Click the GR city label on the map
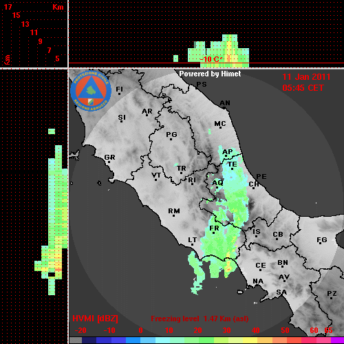 109,158
